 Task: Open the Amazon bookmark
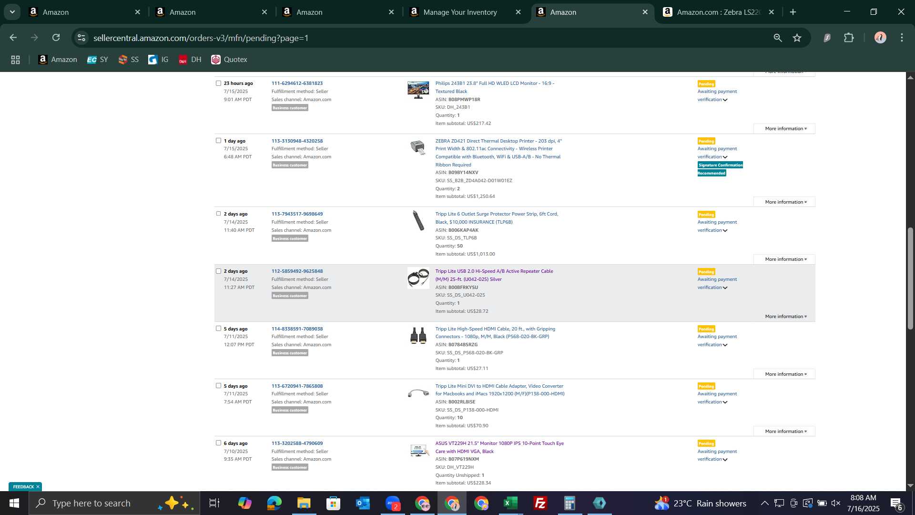[58, 60]
